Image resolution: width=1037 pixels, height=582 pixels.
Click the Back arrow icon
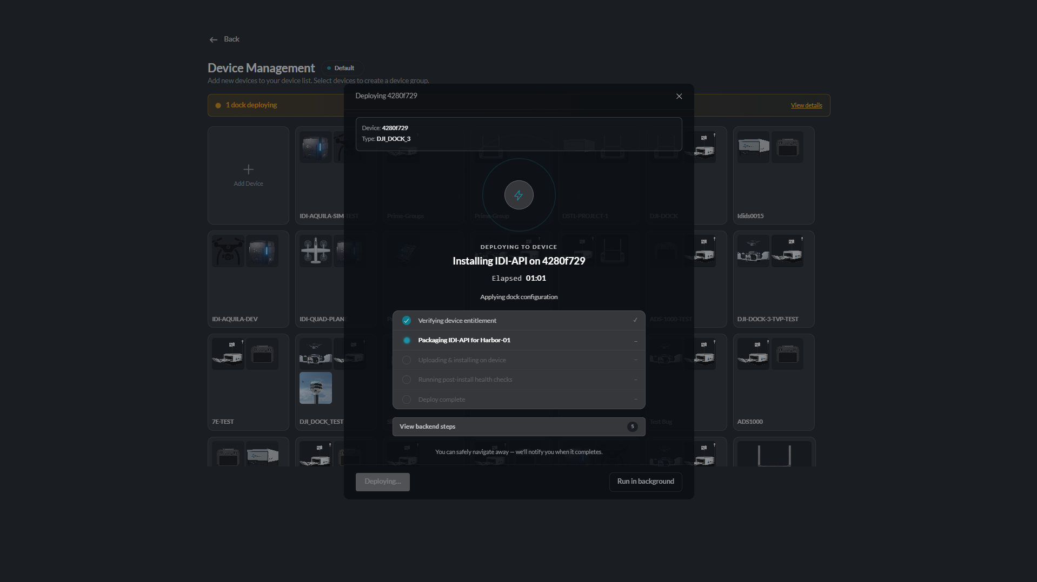point(214,39)
